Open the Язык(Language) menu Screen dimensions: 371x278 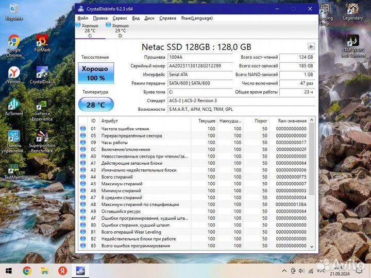[x=197, y=18]
